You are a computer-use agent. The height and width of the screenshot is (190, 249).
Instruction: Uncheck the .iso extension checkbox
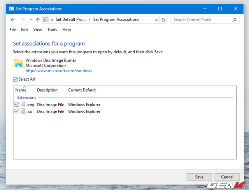[x=17, y=111]
